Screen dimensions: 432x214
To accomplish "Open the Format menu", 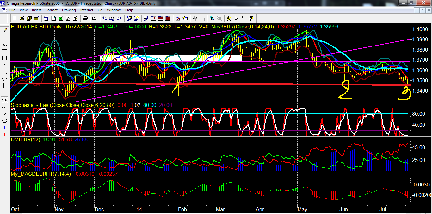I will click(52, 10).
